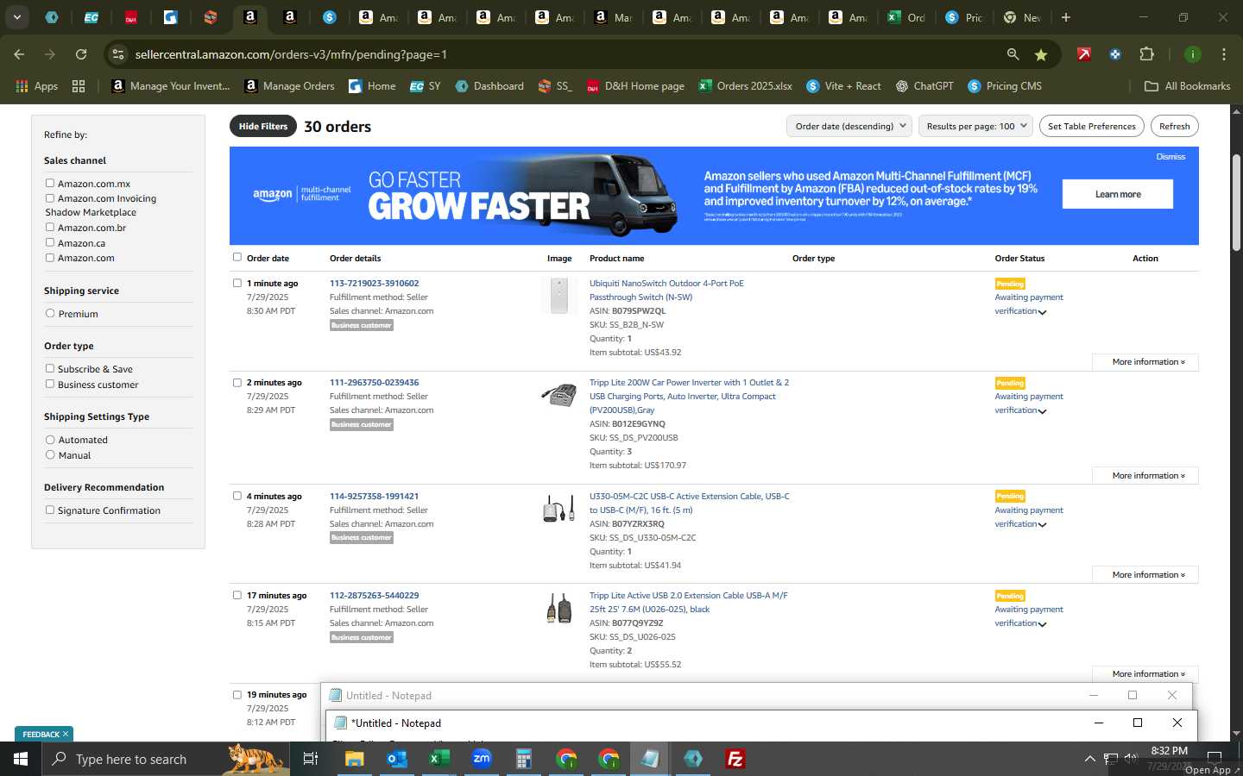
Task: Click Tripp Lite Car Power Inverter image
Action: tap(558, 395)
